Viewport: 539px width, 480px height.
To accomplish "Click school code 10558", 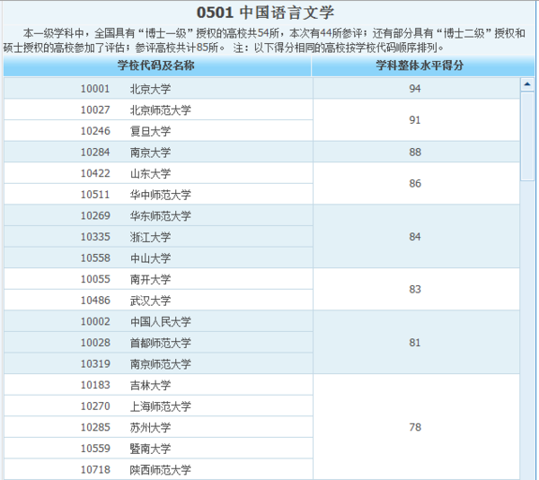I will pos(95,257).
